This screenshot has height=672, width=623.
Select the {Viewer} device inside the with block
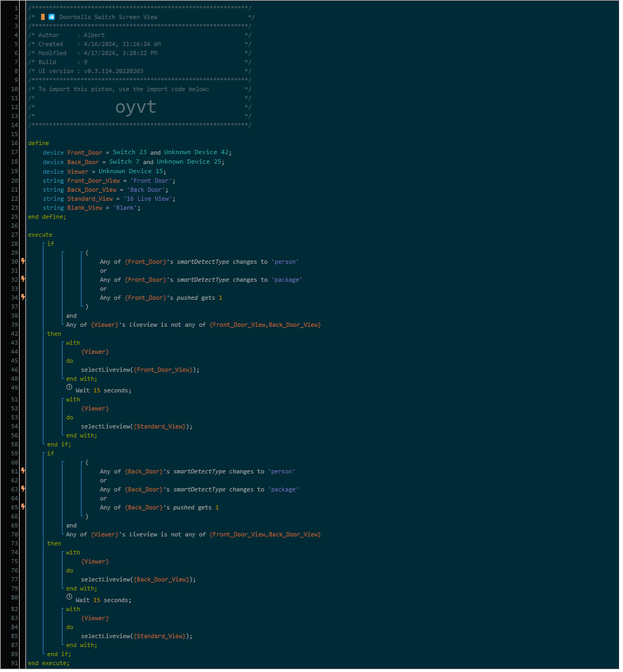pyautogui.click(x=95, y=351)
